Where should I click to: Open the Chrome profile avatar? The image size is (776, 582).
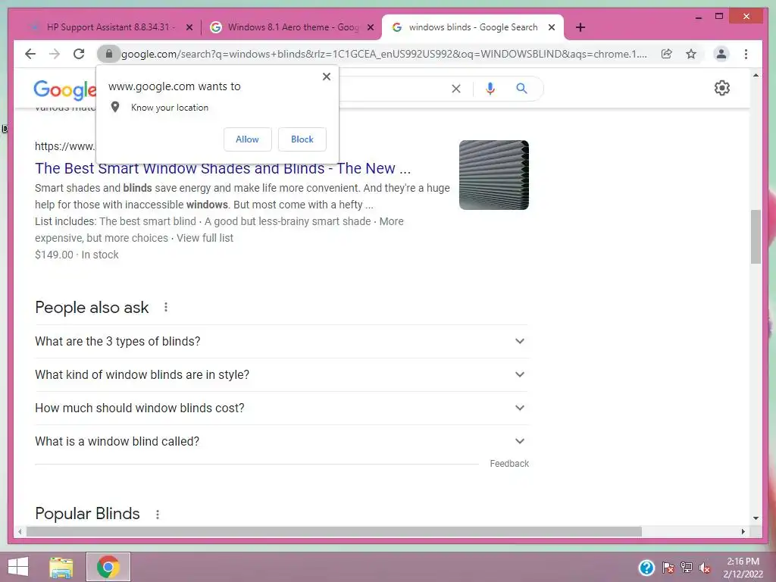click(721, 54)
